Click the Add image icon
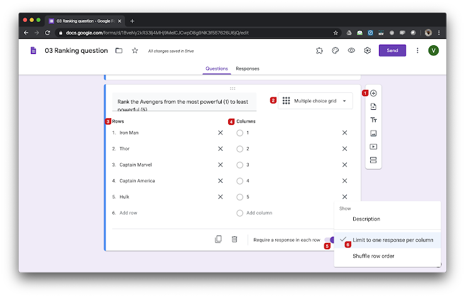The height and width of the screenshot is (297, 465). click(x=373, y=133)
